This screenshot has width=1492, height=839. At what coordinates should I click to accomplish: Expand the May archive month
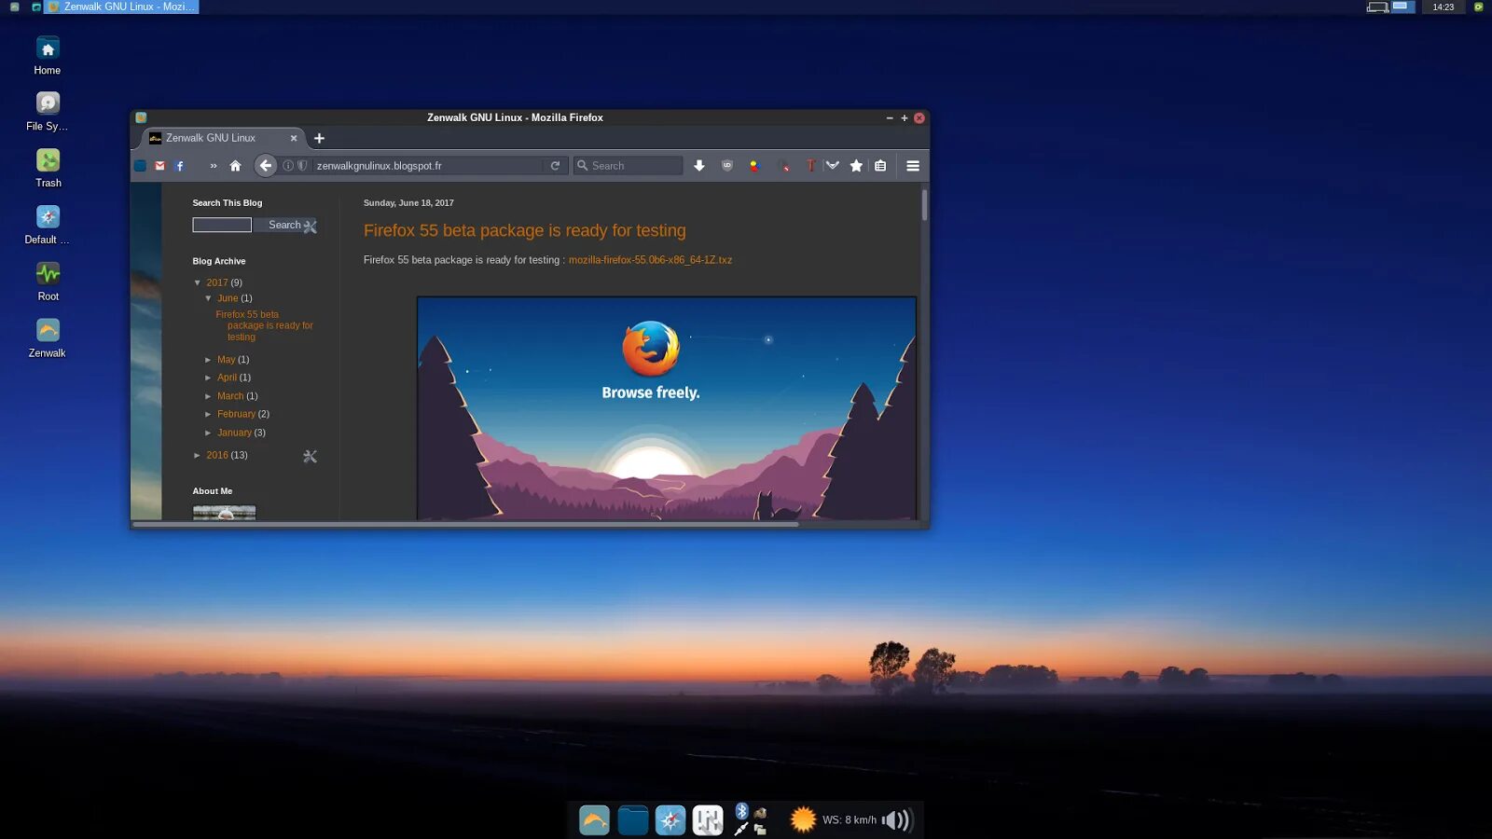209,360
